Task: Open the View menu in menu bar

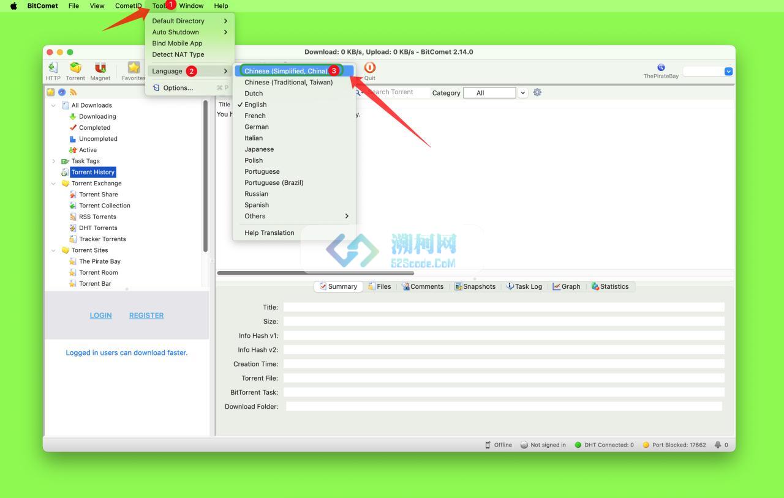Action: click(x=97, y=6)
